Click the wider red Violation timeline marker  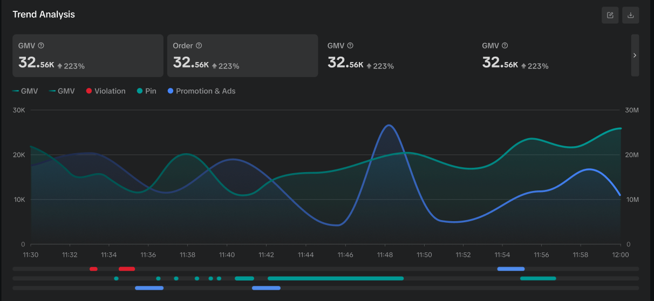pos(127,269)
